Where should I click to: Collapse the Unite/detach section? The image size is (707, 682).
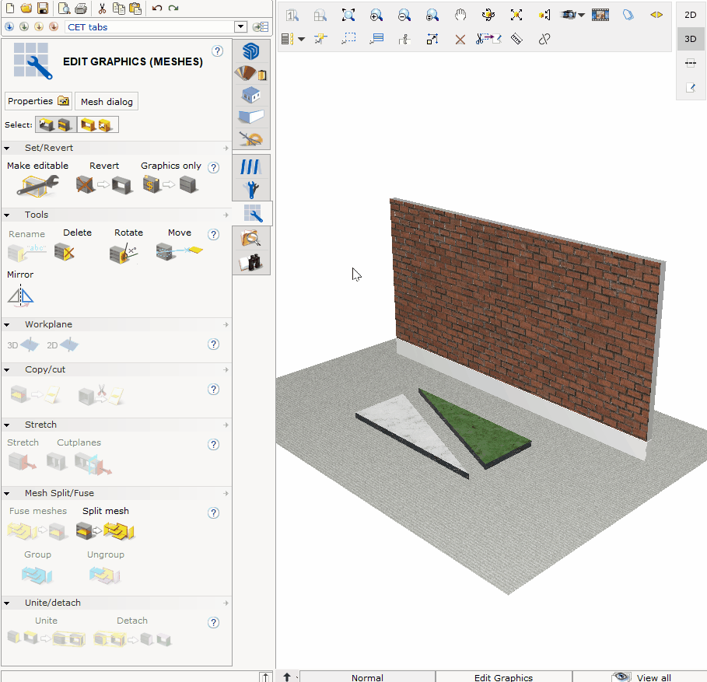[x=7, y=603]
